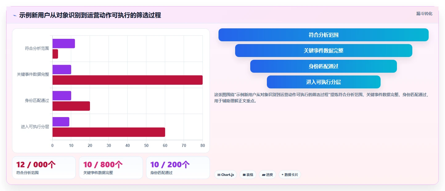Click the description paragraph starting 这张图围绕

coord(321,98)
